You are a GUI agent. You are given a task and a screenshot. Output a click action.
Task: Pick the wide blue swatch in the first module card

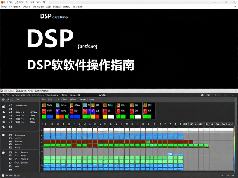click(50, 116)
